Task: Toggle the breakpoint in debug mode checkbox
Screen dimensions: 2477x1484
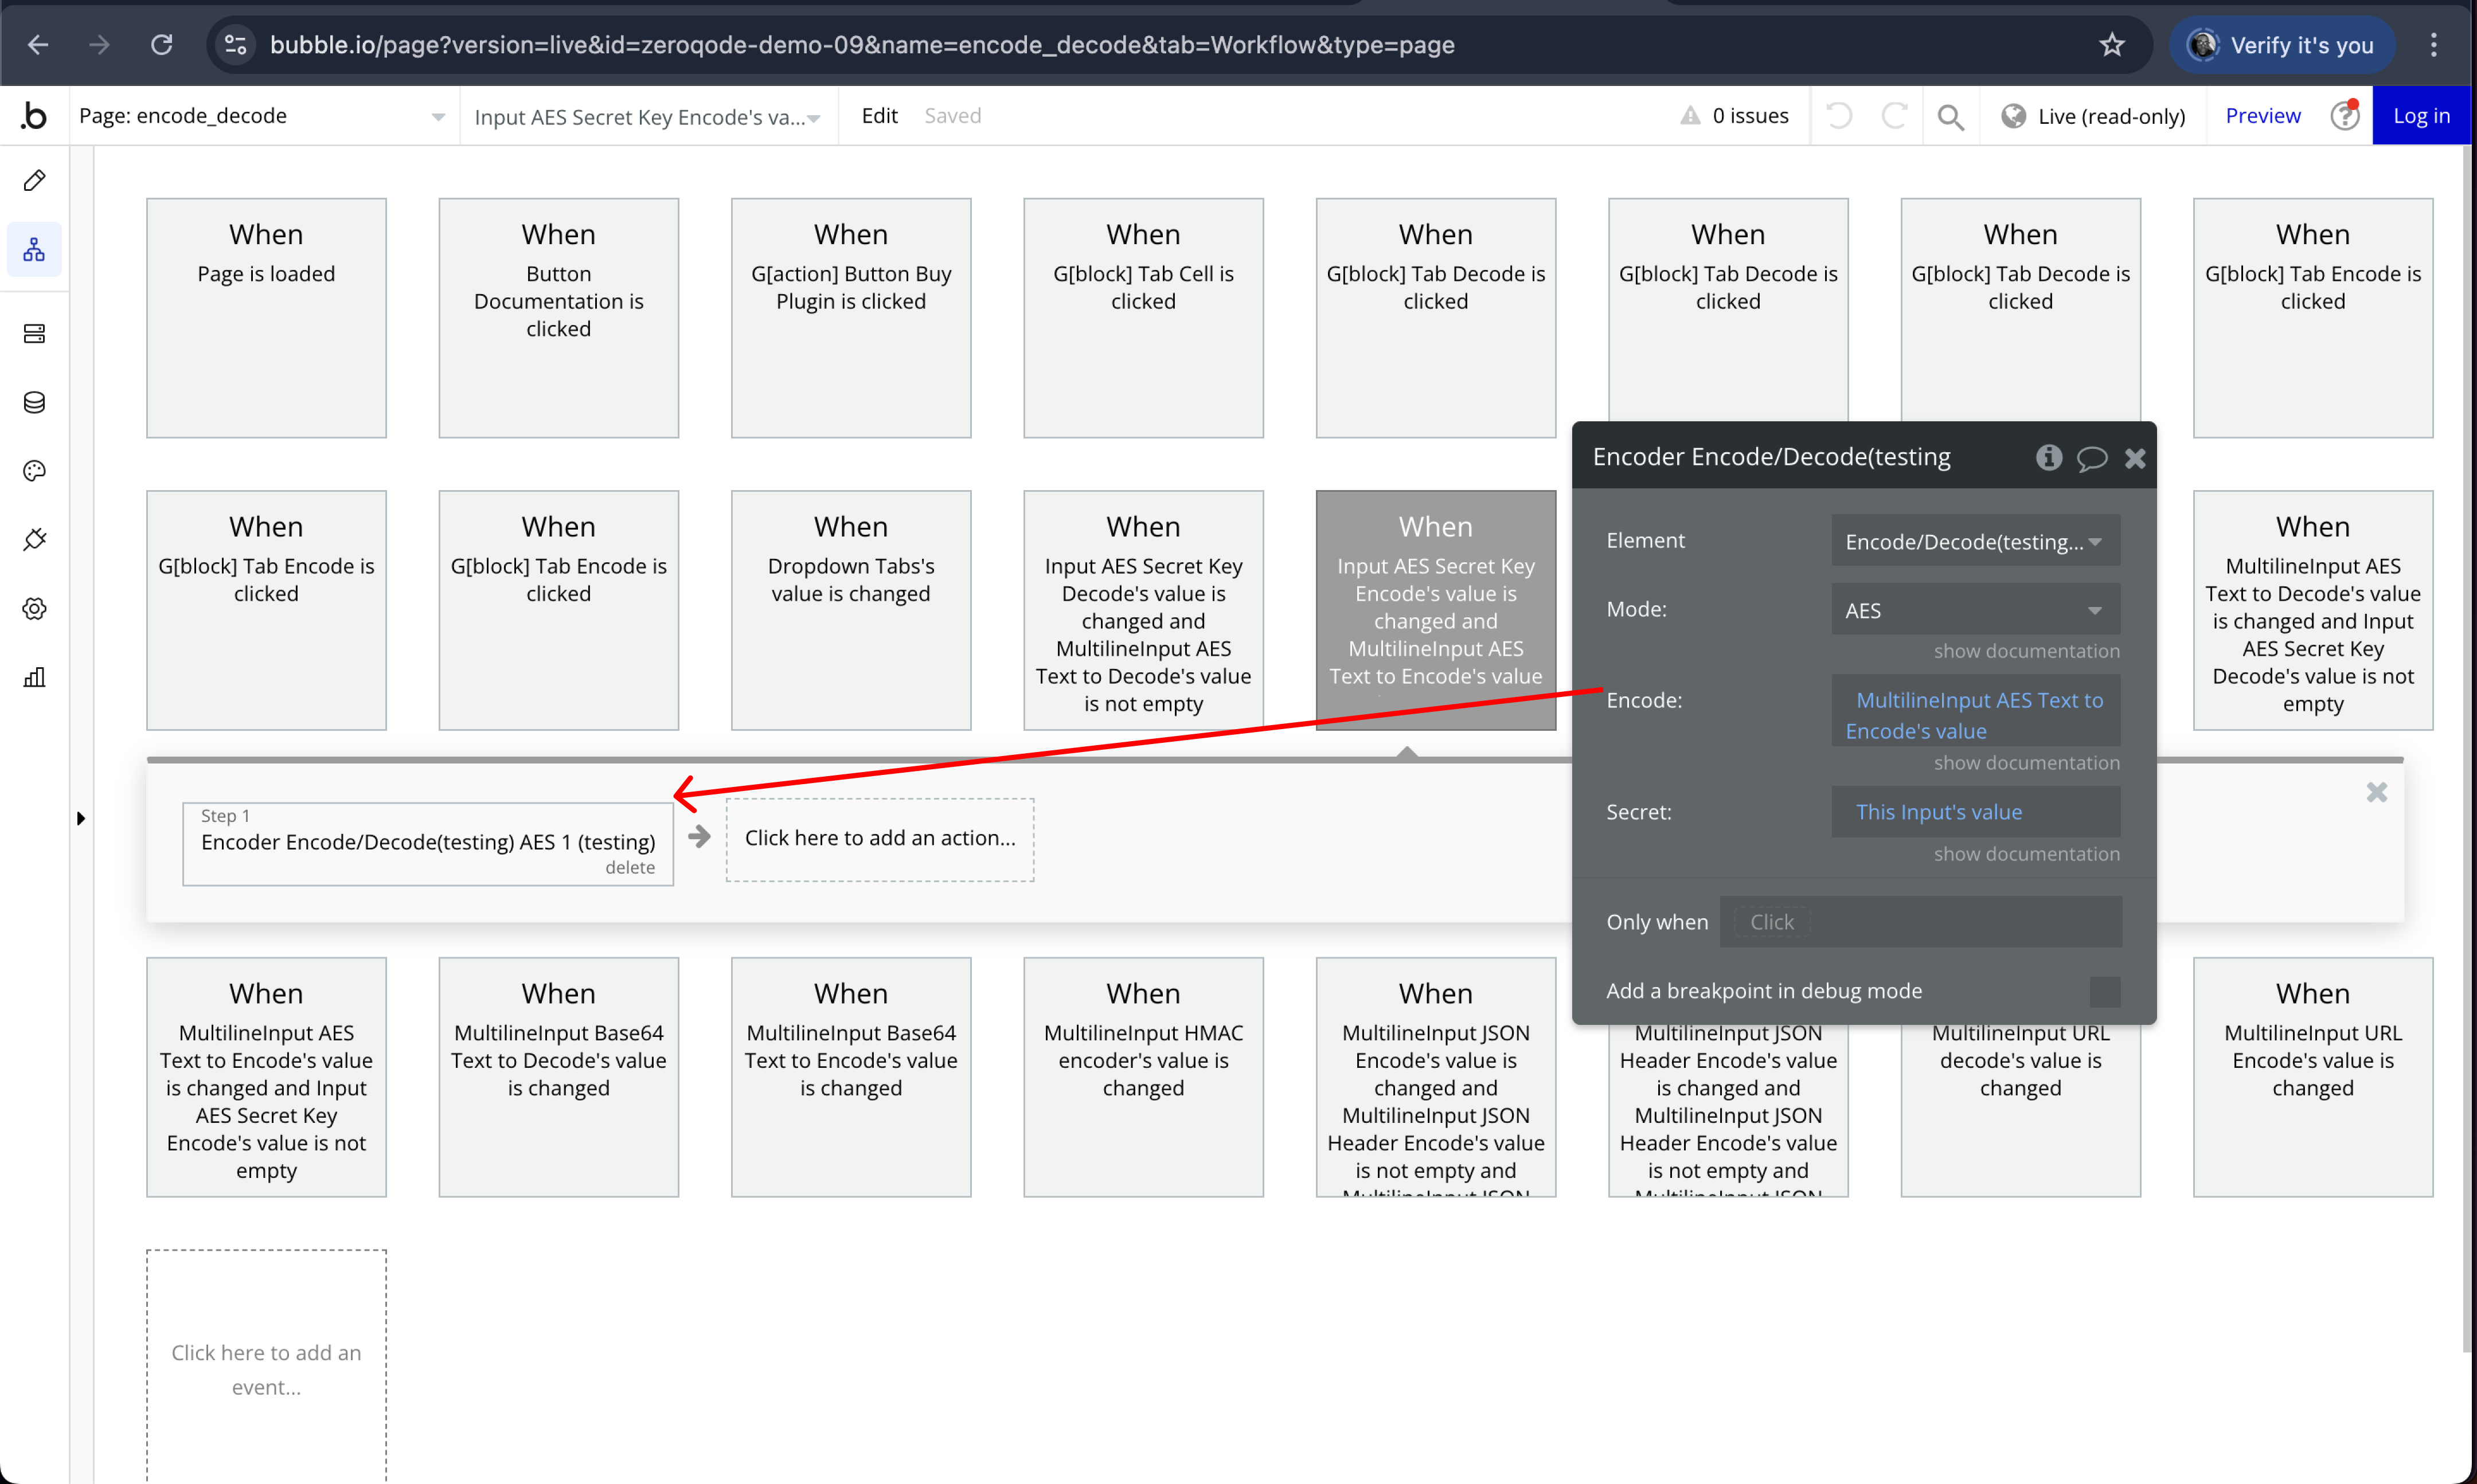Action: click(x=2104, y=991)
